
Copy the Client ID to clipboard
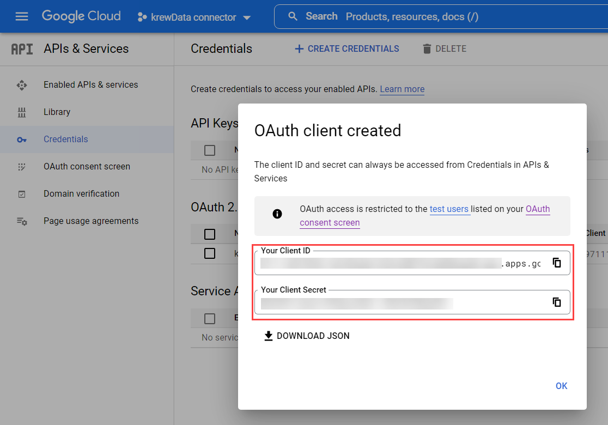pos(556,263)
